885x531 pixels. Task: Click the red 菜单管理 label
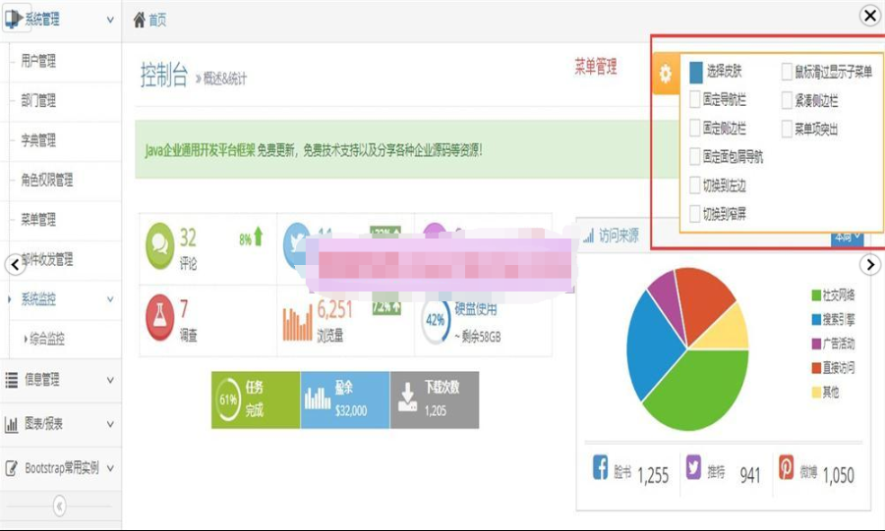click(596, 68)
